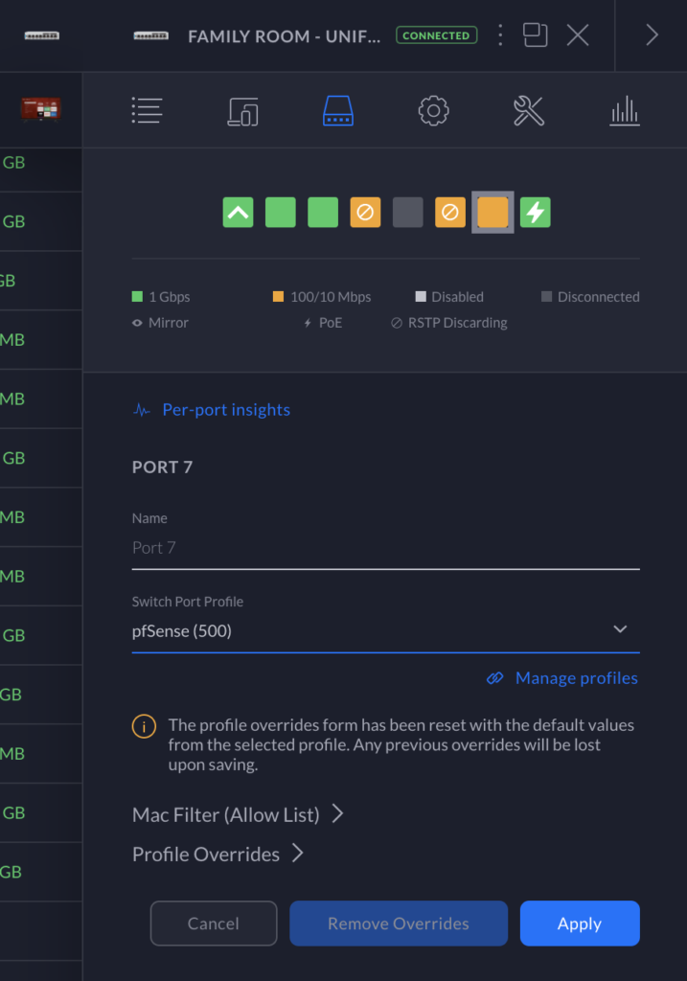
Task: Click the three-dot more options menu
Action: pyautogui.click(x=500, y=36)
